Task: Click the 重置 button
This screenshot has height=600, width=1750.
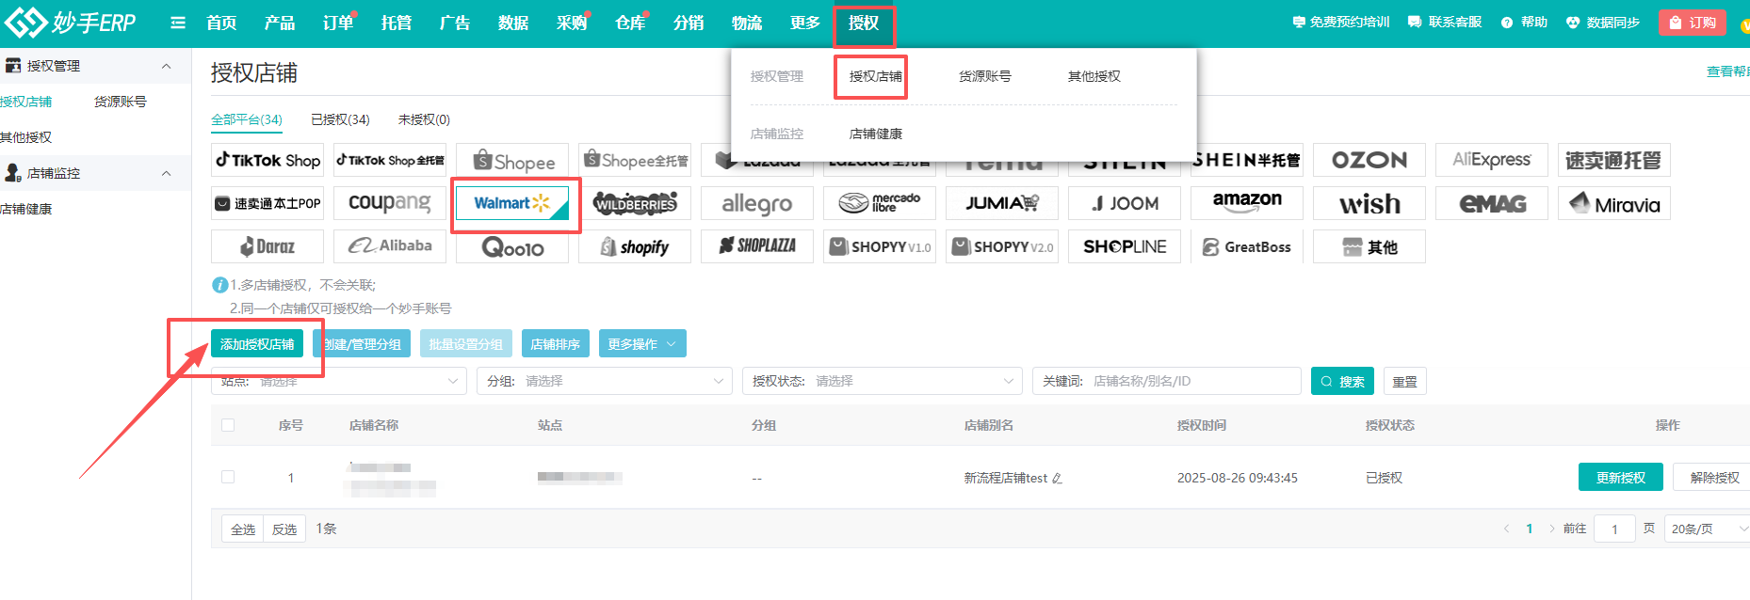Action: click(x=1404, y=381)
